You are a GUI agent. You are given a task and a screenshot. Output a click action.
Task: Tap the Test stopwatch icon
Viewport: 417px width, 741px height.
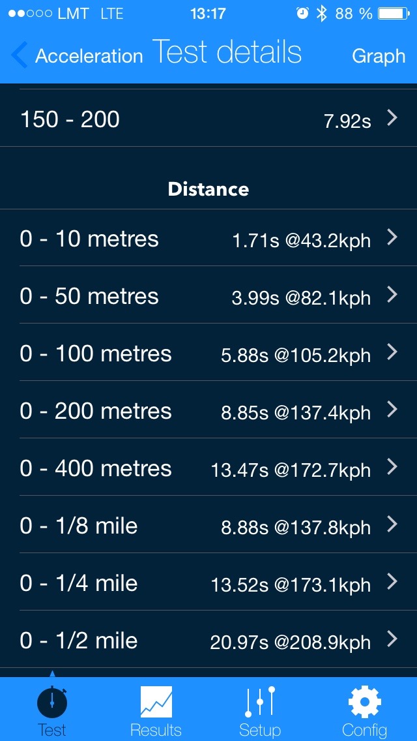[x=52, y=701]
